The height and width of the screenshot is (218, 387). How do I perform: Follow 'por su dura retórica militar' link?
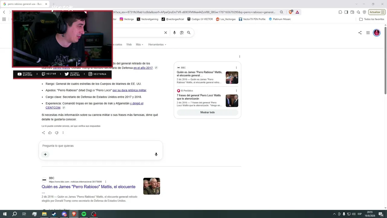click(x=129, y=90)
